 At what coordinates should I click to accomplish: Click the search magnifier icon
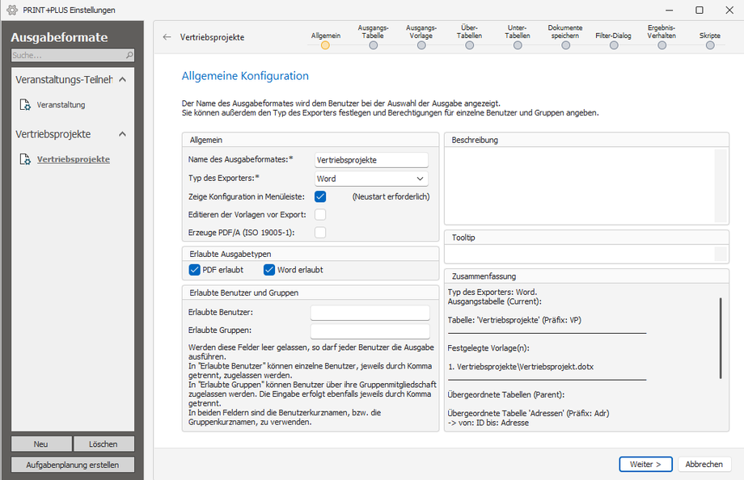tap(129, 55)
